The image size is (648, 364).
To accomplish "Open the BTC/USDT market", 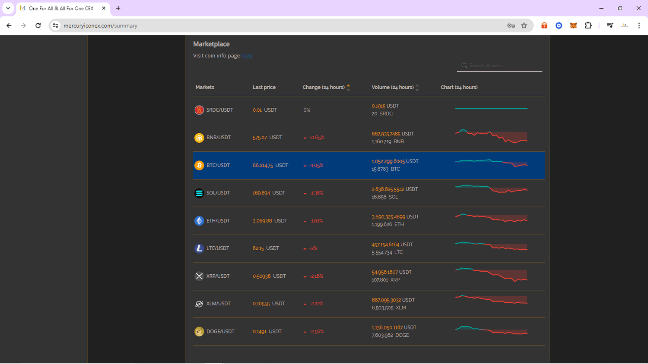I will pos(218,166).
